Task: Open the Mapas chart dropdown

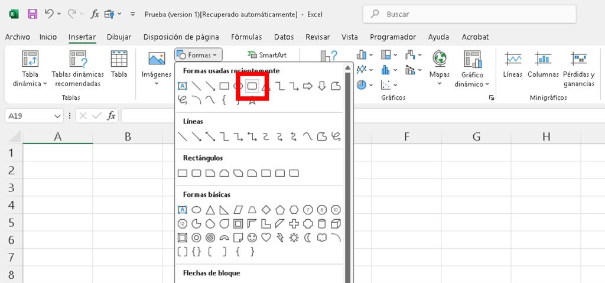Action: click(439, 69)
